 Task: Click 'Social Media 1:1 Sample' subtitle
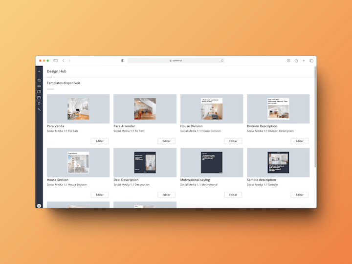coord(262,184)
